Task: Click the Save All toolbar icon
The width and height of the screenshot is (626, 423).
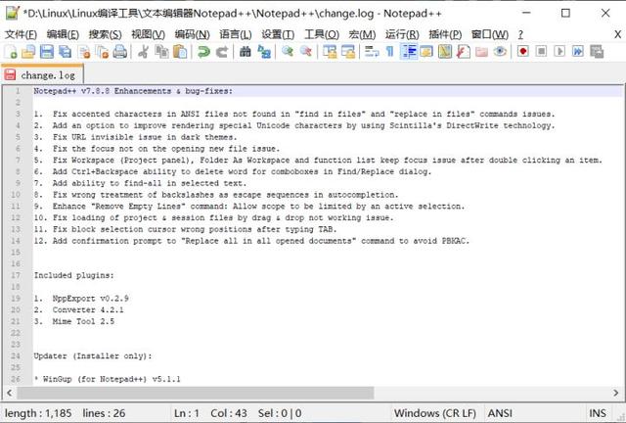Action: (x=66, y=52)
